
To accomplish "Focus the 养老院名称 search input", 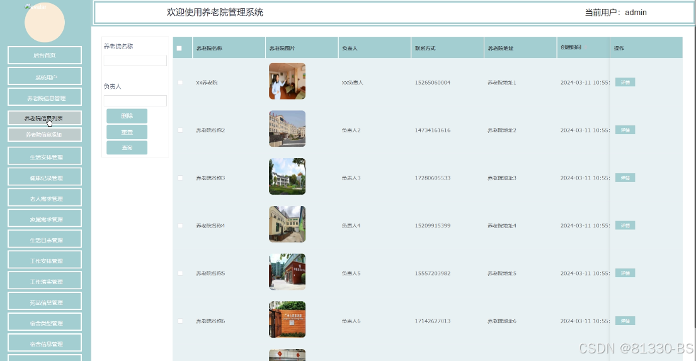I will (x=135, y=60).
